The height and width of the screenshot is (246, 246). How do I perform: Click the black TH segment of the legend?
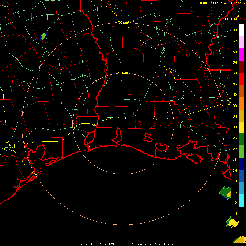coord(241,212)
